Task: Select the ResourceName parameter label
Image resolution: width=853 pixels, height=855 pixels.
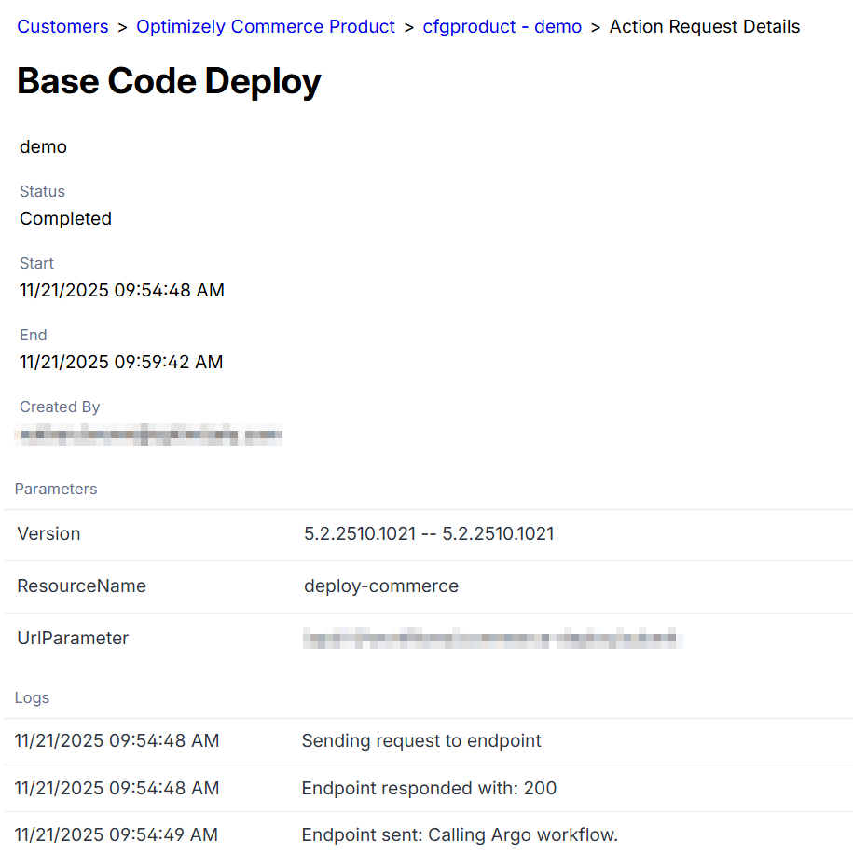Action: 81,586
